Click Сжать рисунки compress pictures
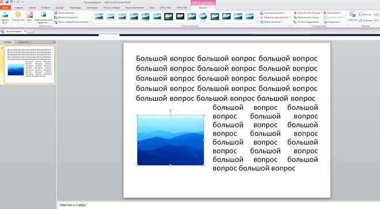This screenshot has width=380, height=209. [64, 13]
